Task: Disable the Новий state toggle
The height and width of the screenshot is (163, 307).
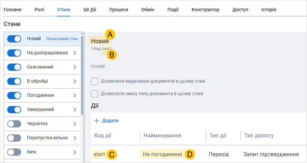Action: pos(14,39)
